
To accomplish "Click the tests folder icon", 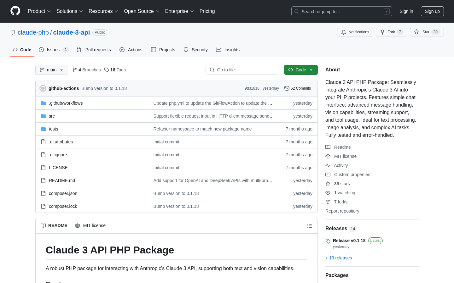I will 43,129.
